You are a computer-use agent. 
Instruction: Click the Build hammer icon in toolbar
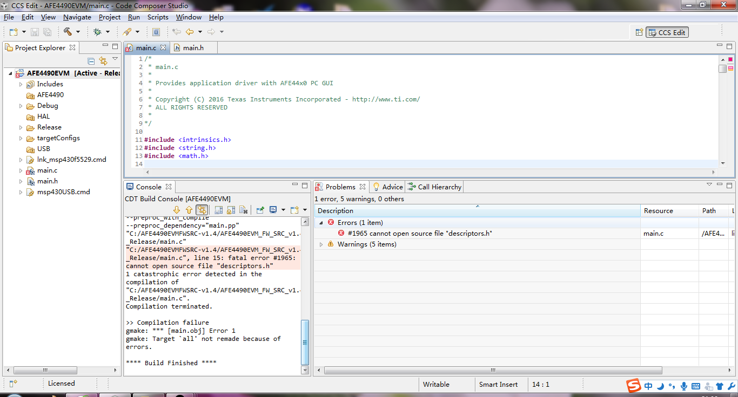[x=68, y=32]
